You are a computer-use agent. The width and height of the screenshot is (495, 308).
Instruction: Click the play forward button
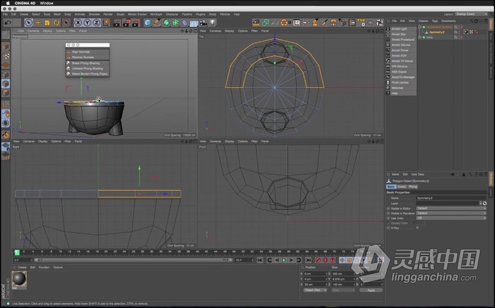pyautogui.click(x=284, y=260)
